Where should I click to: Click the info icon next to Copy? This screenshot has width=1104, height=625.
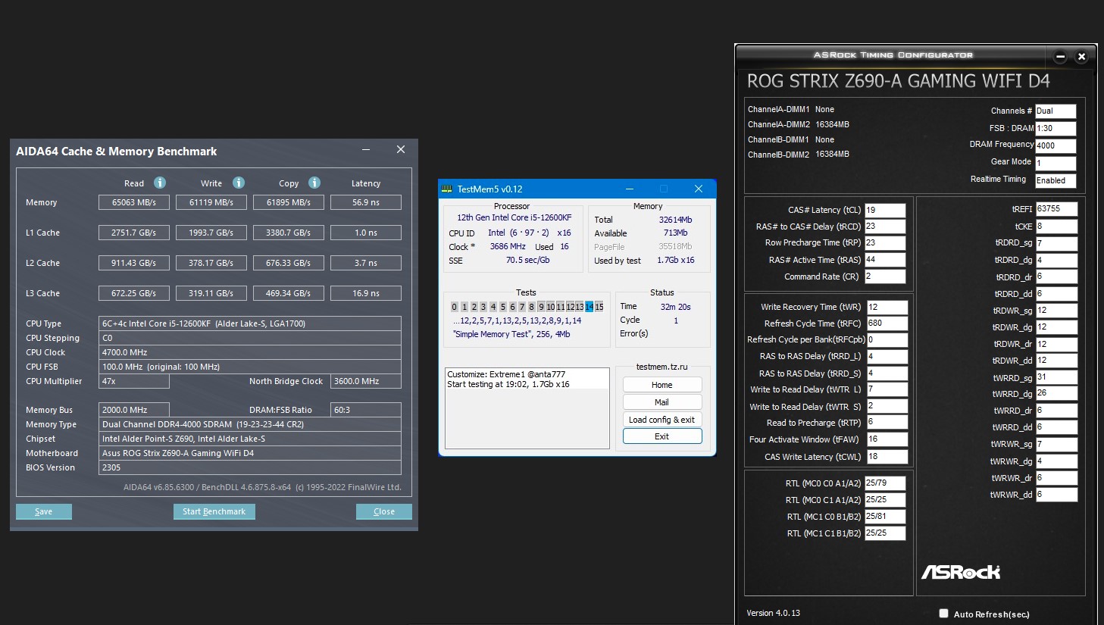click(314, 183)
